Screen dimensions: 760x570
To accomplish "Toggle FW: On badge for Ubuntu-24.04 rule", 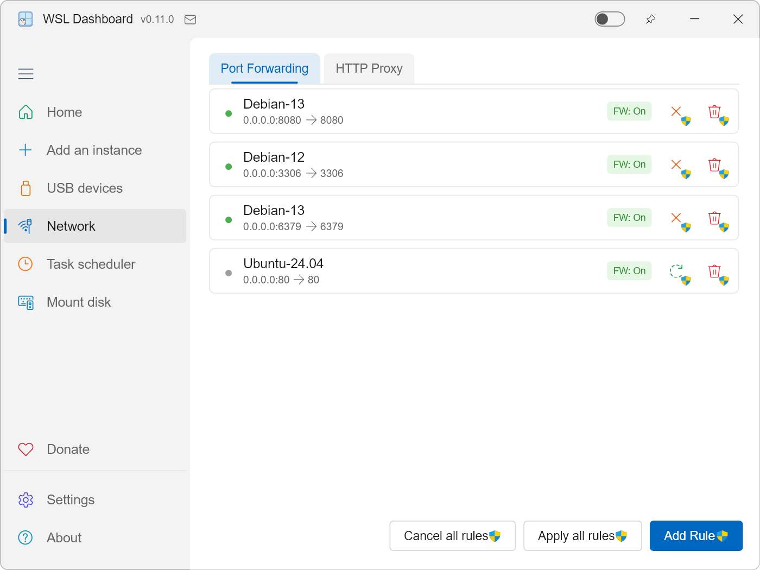I will (629, 271).
